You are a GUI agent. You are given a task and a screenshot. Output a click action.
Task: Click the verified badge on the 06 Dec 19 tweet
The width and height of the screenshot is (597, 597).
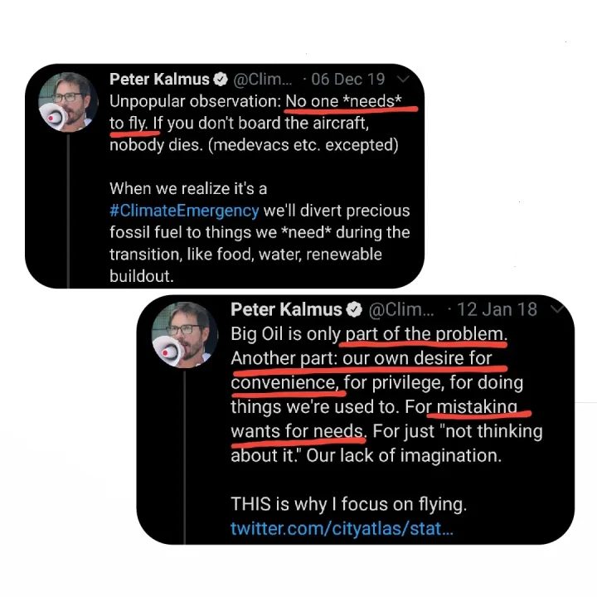pos(221,80)
